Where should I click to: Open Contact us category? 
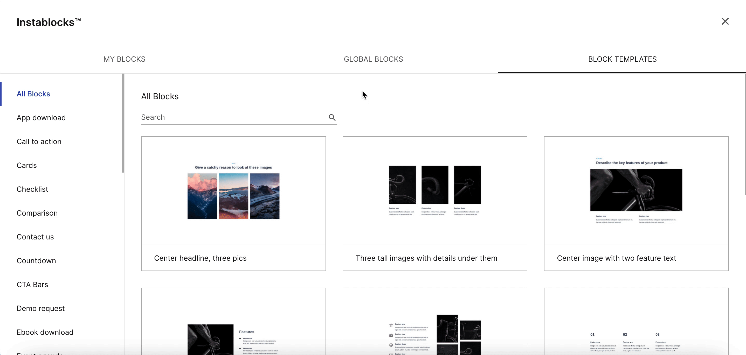pyautogui.click(x=35, y=237)
